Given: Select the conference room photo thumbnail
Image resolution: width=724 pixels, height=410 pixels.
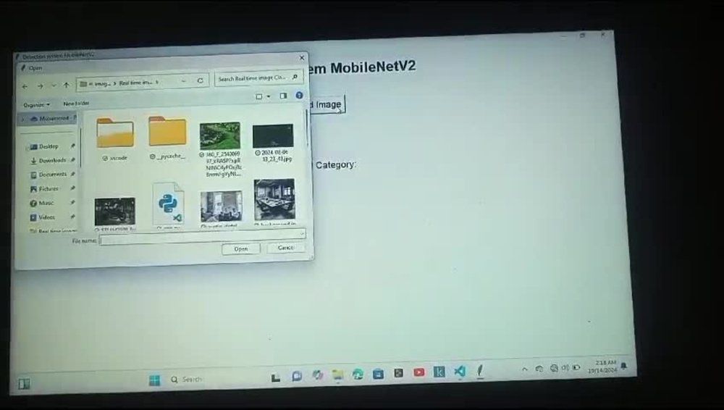Looking at the screenshot, I should (274, 200).
